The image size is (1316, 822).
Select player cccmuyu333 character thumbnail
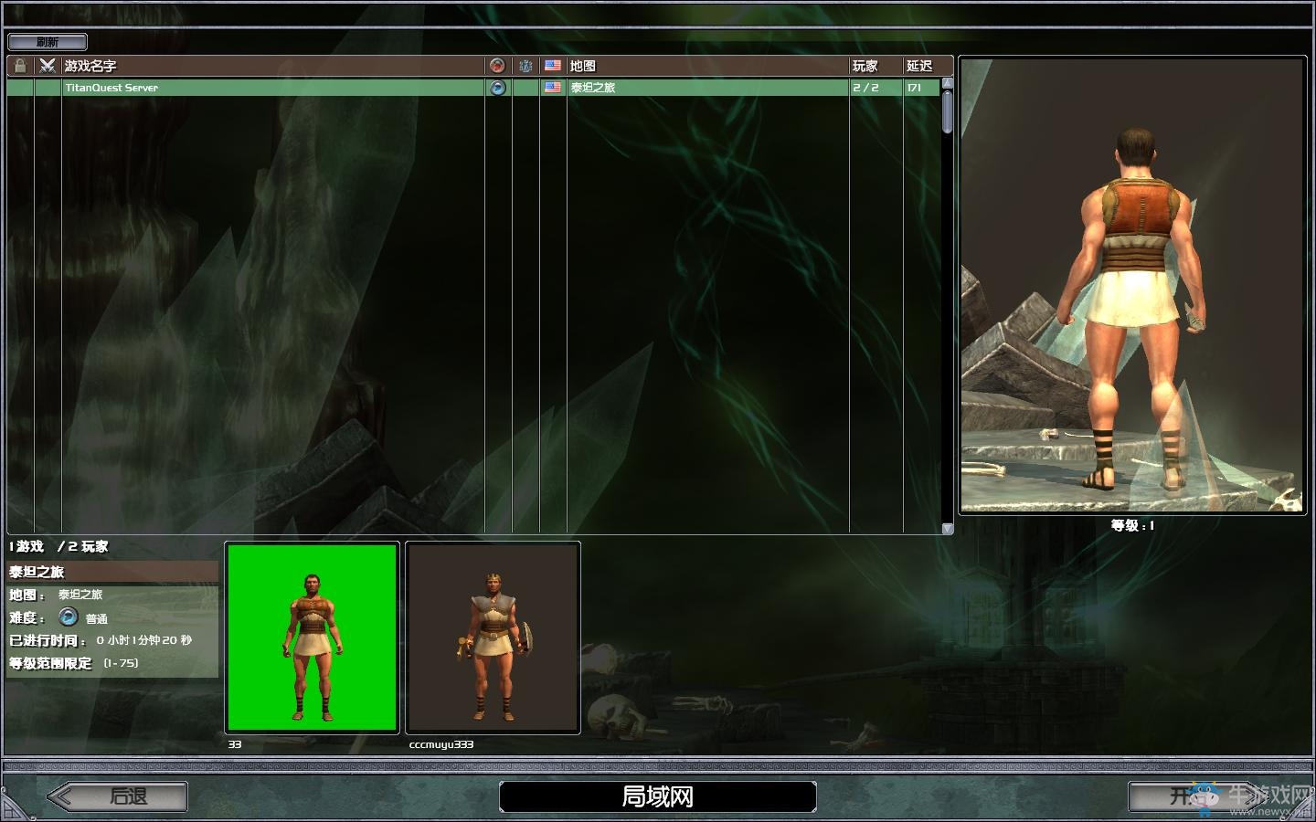(x=493, y=638)
